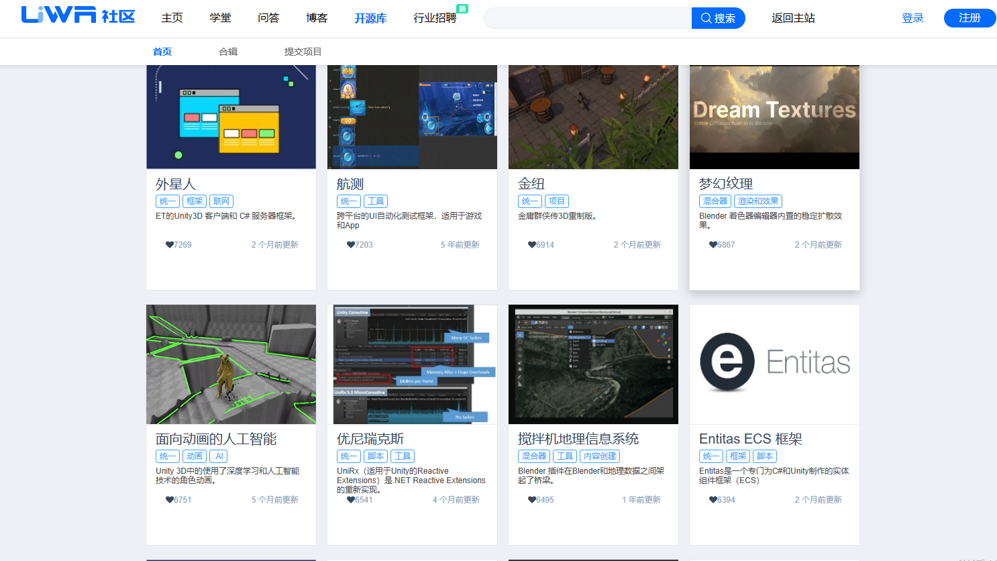This screenshot has height=561, width=997.
Task: Click 工具 tag on 优尼瑞克斯 card
Action: pos(403,456)
